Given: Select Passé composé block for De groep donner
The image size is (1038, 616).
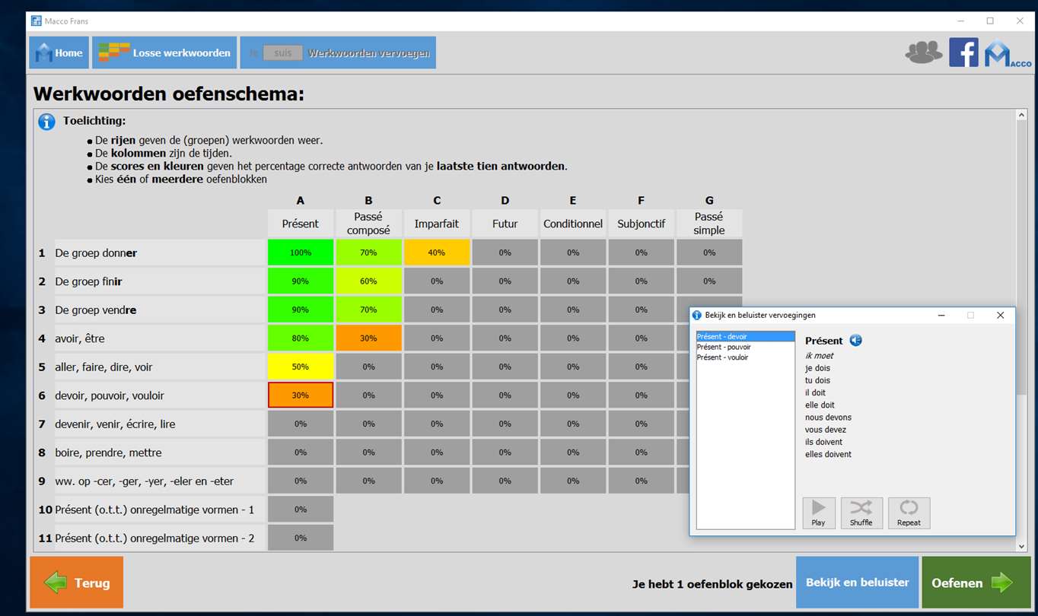Looking at the screenshot, I should (368, 252).
